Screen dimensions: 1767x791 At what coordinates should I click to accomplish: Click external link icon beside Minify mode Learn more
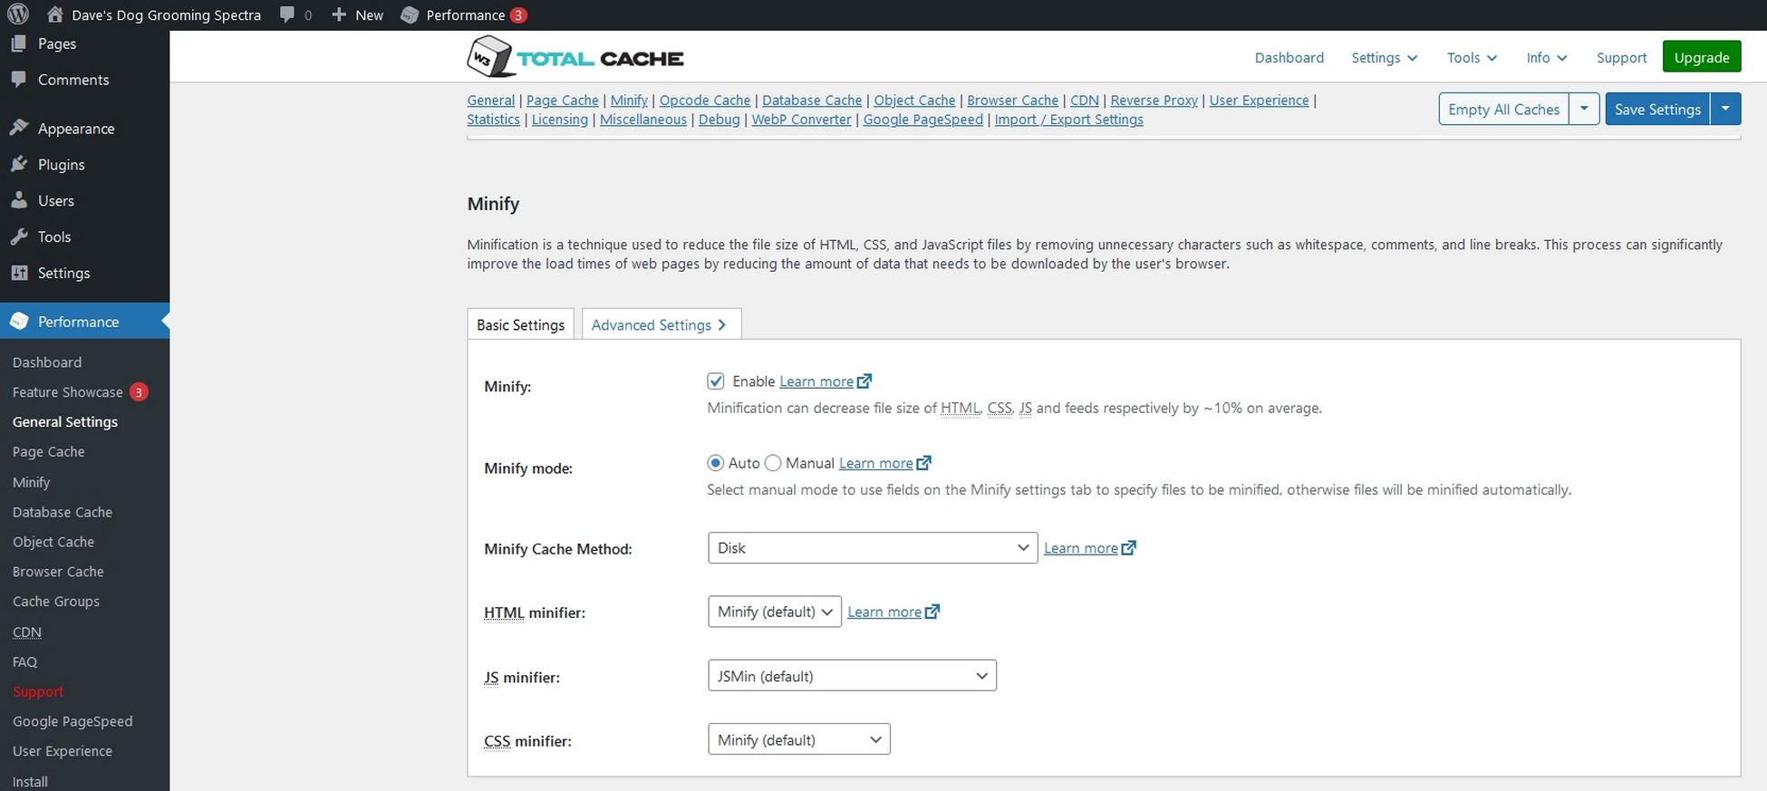tap(924, 463)
